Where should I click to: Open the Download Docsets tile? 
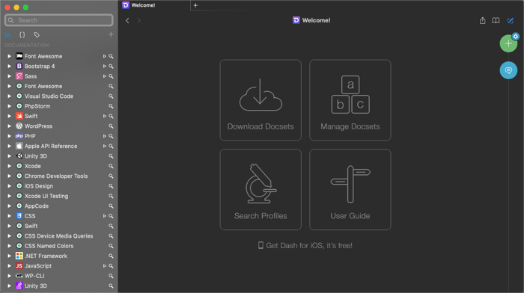point(261,100)
